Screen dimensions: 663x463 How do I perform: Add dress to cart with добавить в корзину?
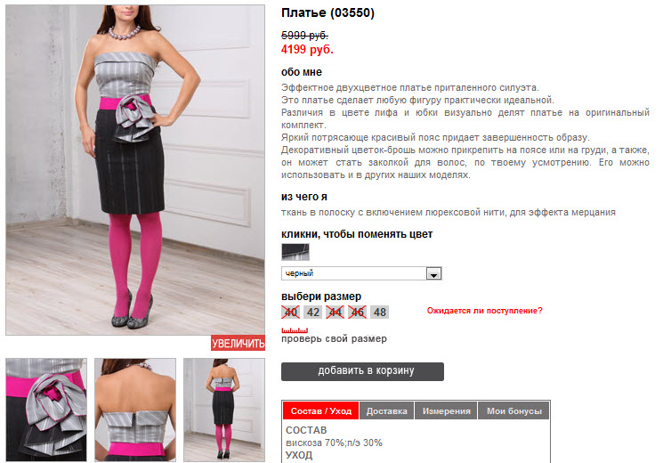(x=362, y=371)
